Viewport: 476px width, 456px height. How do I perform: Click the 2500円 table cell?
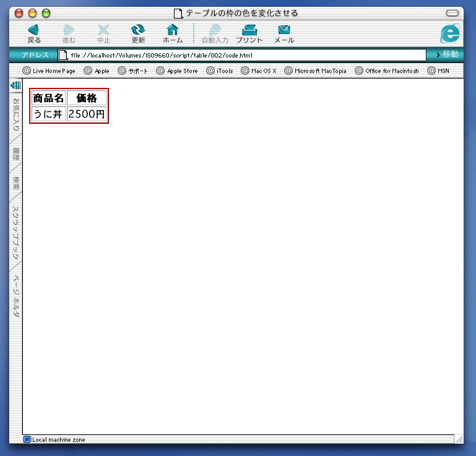87,114
